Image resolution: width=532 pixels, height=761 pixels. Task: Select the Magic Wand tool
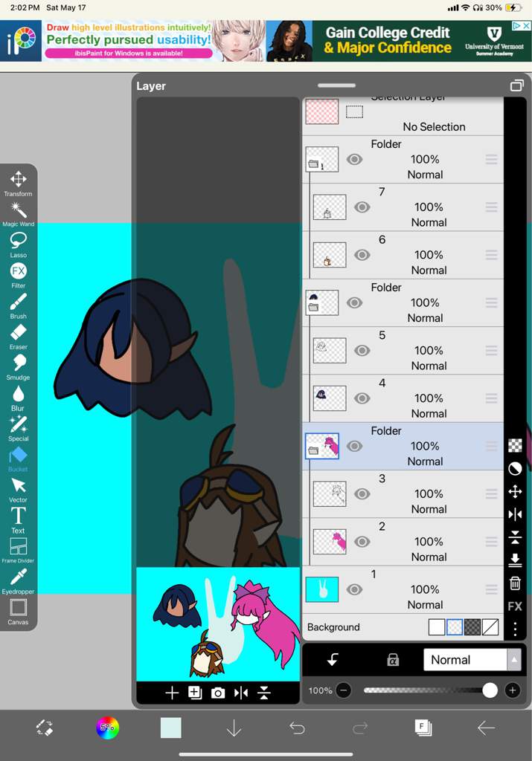click(18, 214)
